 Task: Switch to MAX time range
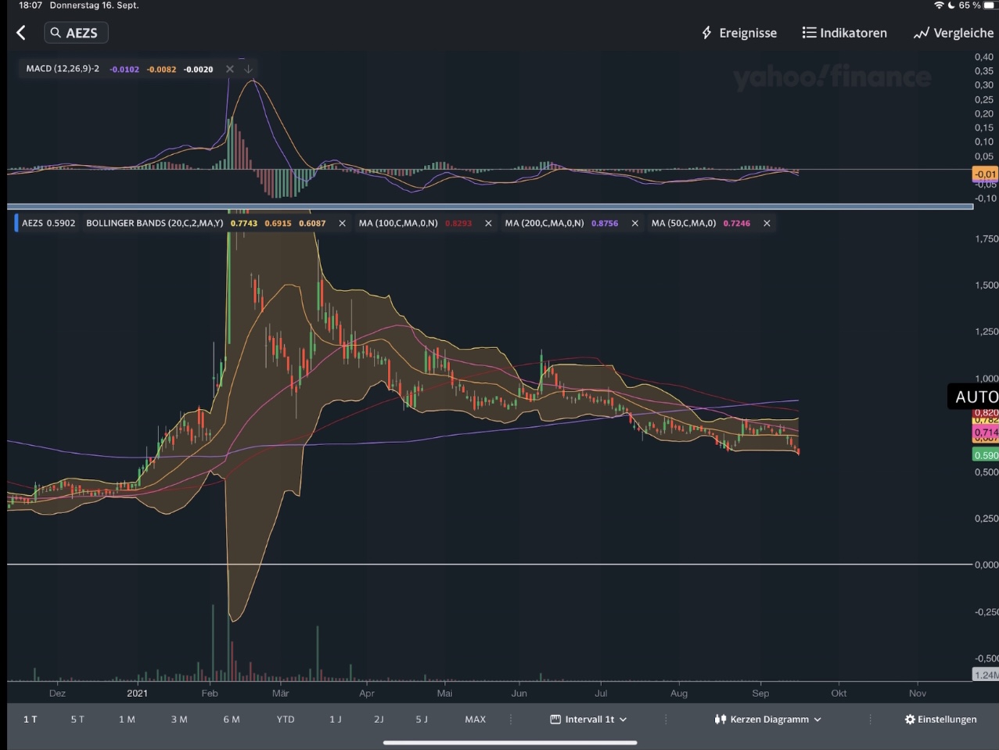click(475, 719)
